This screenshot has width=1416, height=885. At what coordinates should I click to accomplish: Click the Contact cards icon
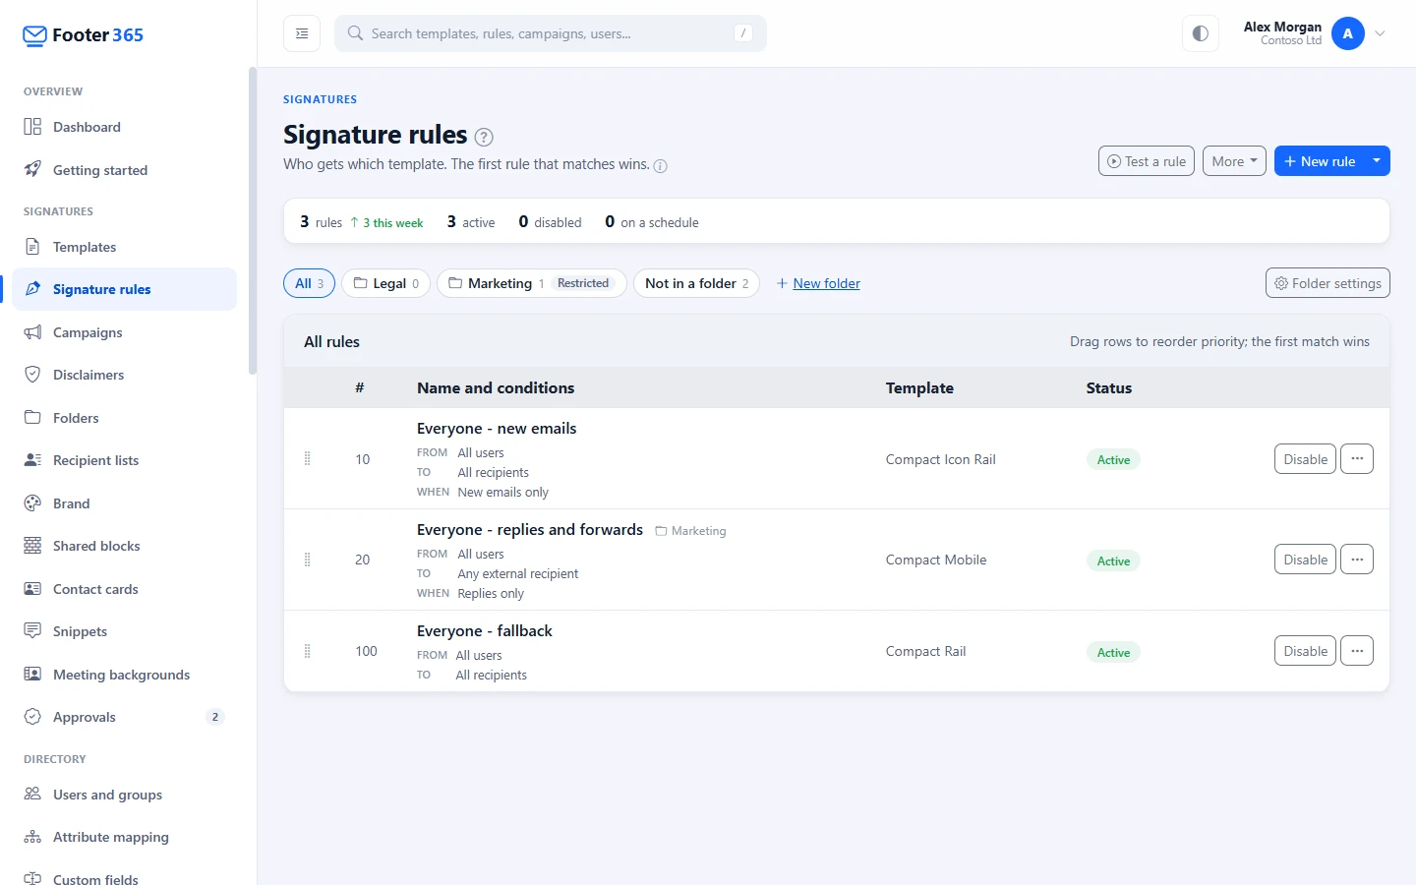32,589
